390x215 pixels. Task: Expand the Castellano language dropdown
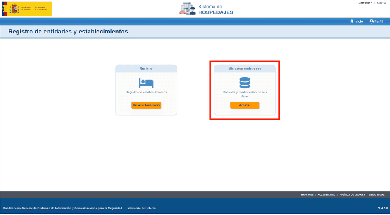[365, 3]
